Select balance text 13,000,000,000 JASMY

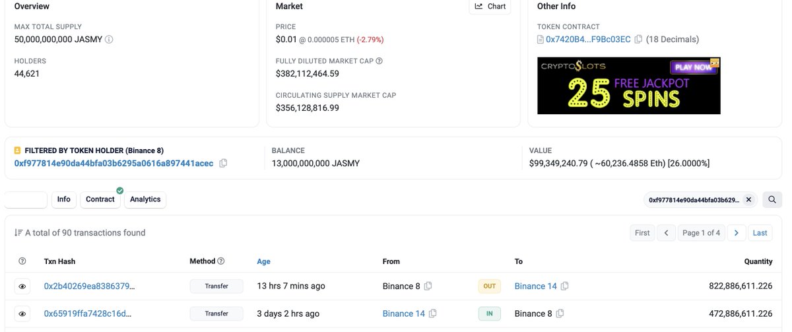(315, 163)
